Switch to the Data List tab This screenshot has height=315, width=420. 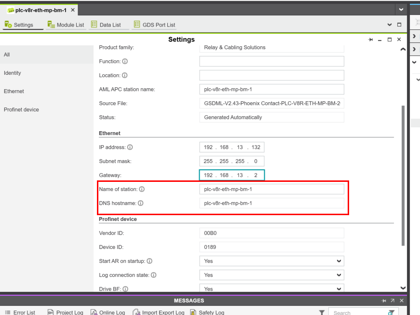click(106, 25)
